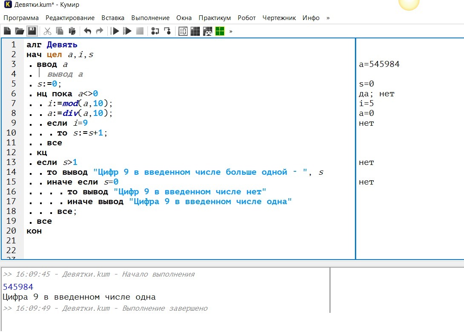Expand menu bar overflow chevron

[328, 18]
